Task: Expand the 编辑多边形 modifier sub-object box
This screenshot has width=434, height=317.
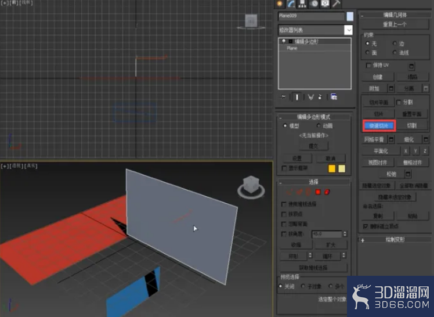Action: click(290, 41)
